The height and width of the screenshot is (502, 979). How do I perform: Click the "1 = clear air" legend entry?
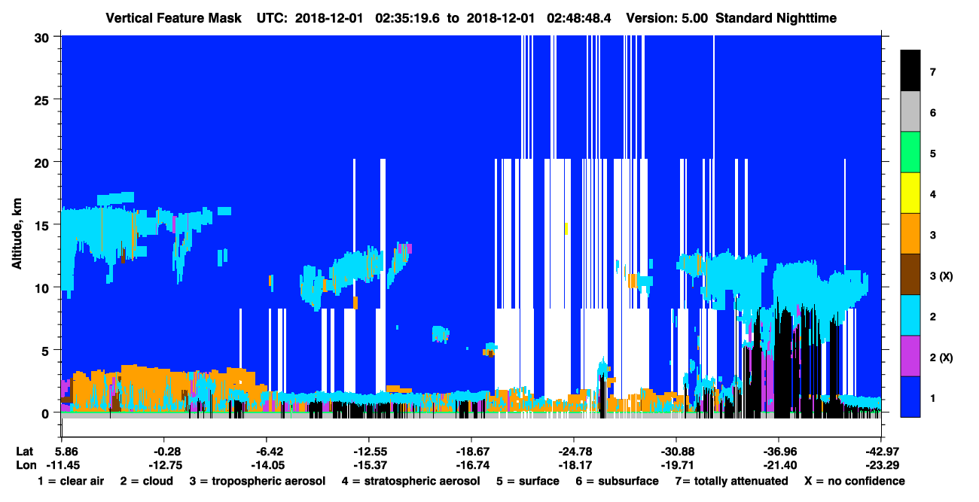pyautogui.click(x=70, y=481)
